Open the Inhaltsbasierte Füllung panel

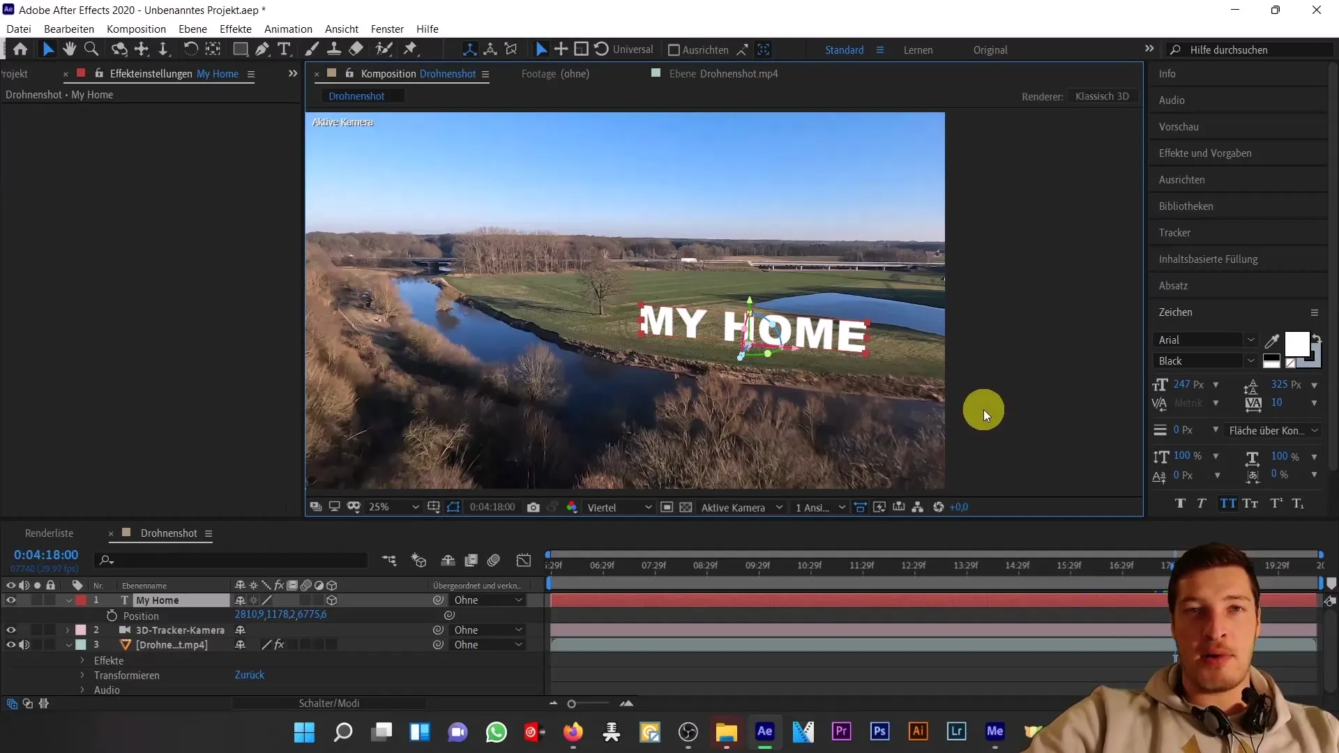(x=1208, y=259)
